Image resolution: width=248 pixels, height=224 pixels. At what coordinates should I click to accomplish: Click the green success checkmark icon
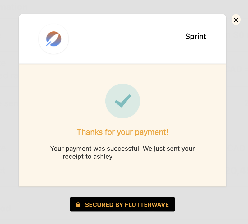pyautogui.click(x=123, y=101)
